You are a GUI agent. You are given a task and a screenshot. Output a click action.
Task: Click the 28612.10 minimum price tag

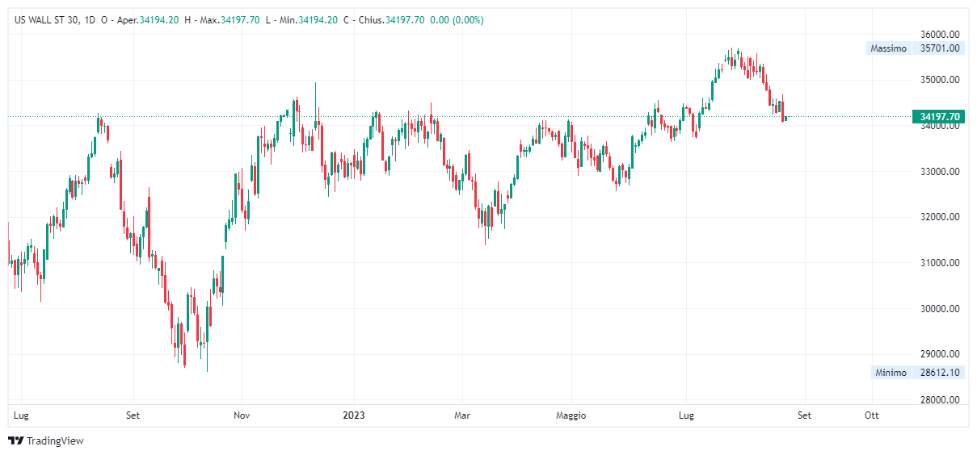click(x=940, y=373)
